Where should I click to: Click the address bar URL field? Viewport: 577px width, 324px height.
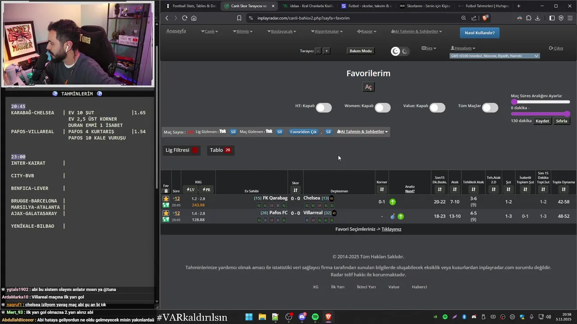(x=352, y=18)
